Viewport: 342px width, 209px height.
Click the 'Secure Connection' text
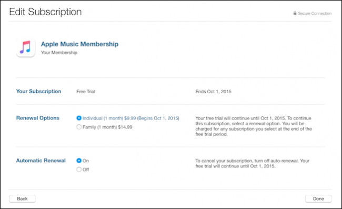pos(315,13)
